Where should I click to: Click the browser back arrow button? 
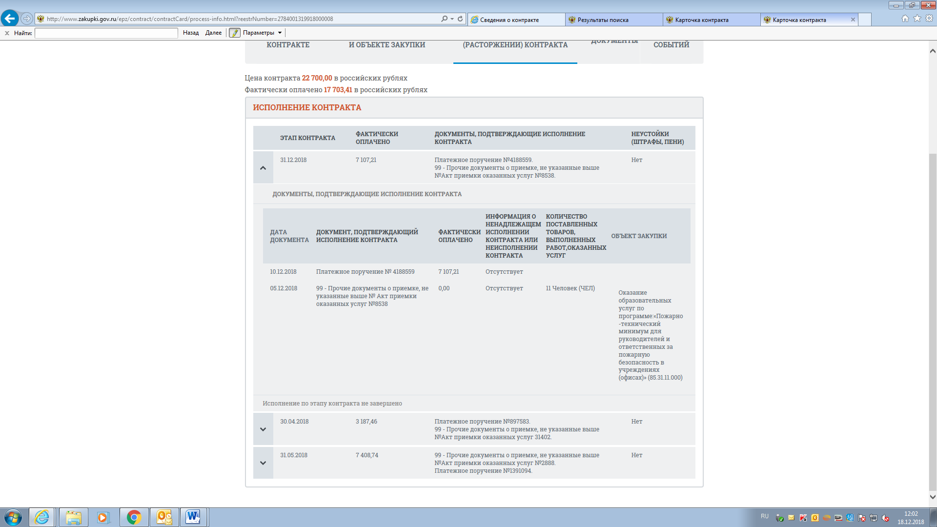pos(9,19)
